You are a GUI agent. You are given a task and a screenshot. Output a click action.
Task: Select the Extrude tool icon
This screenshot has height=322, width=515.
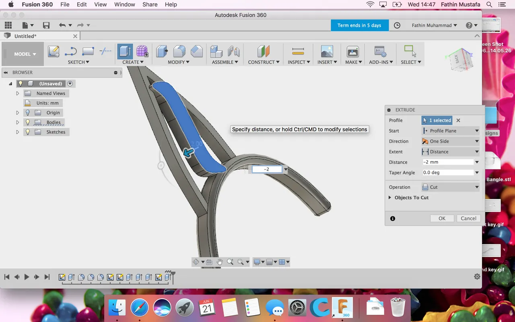[125, 52]
